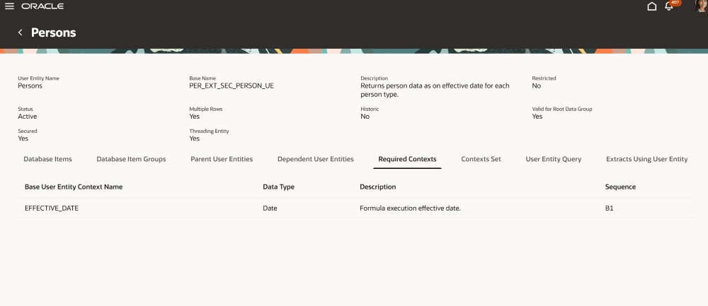The image size is (708, 306).
Task: Open the hamburger navigation menu
Action: pyautogui.click(x=9, y=6)
